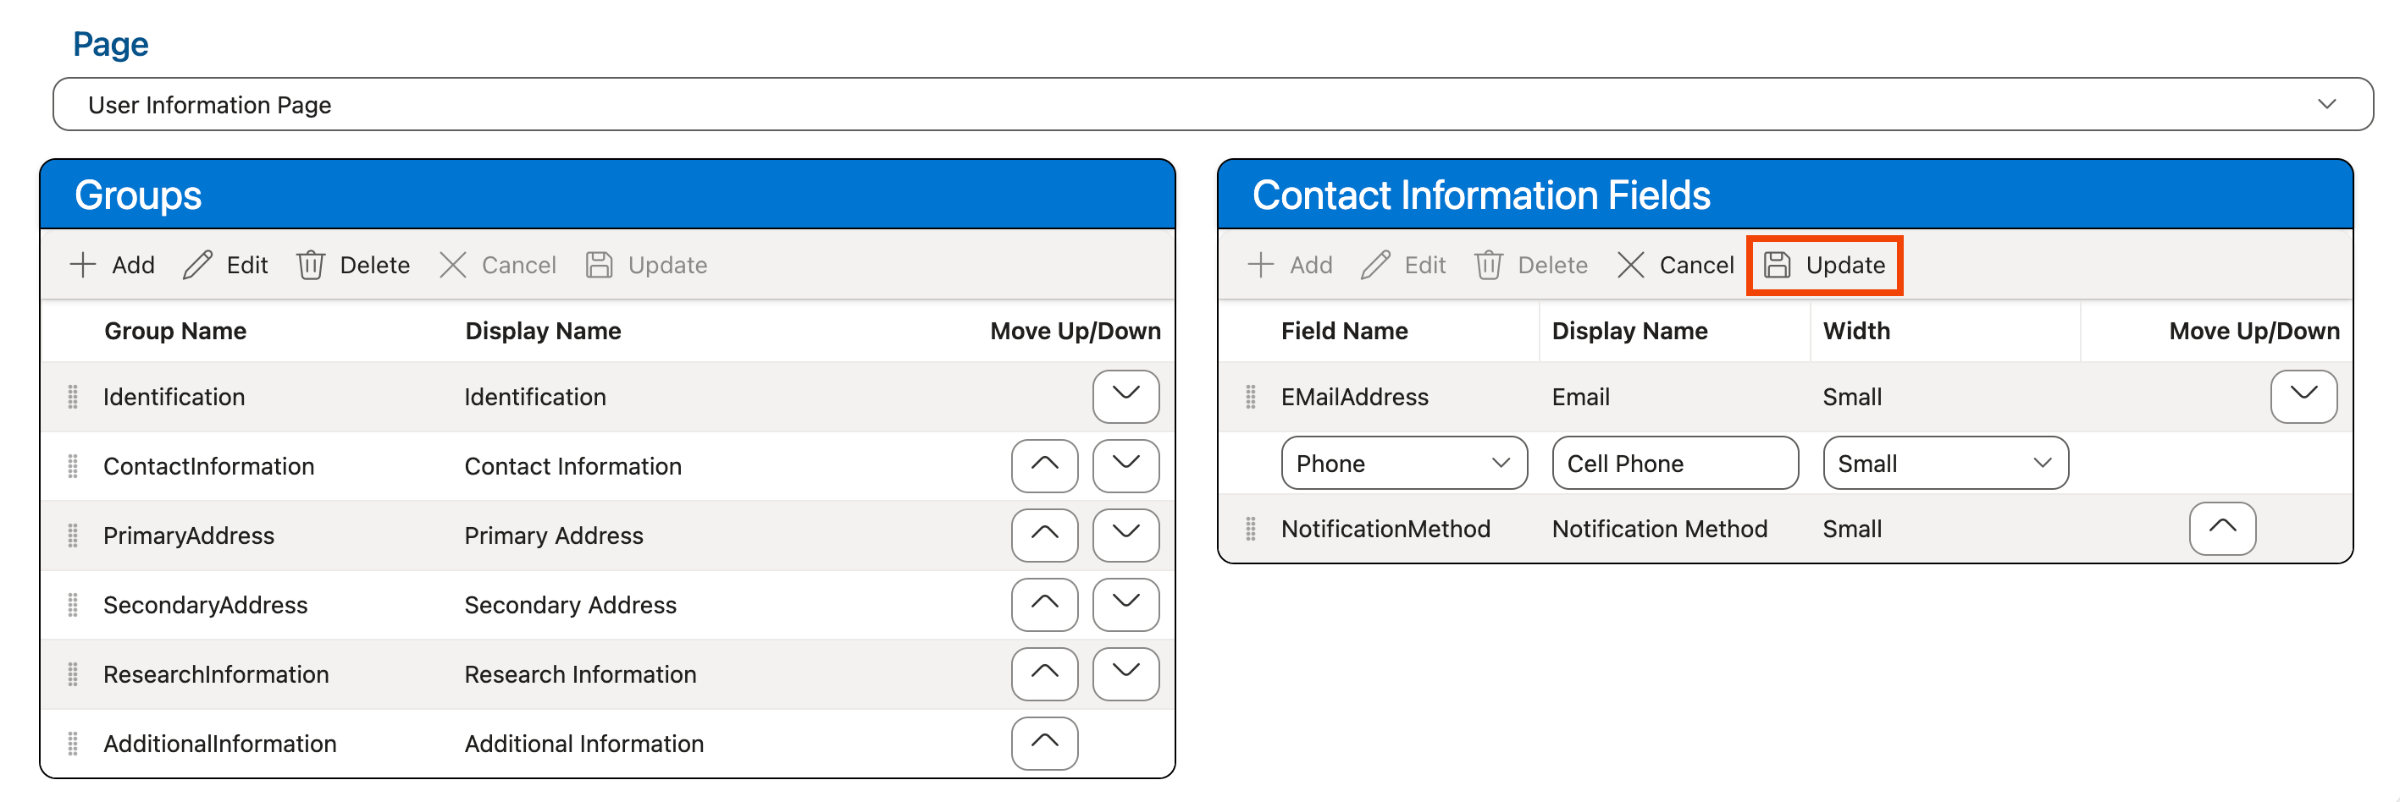Move the ContactInformation group up
This screenshot has height=802, width=2400.
pos(1043,466)
